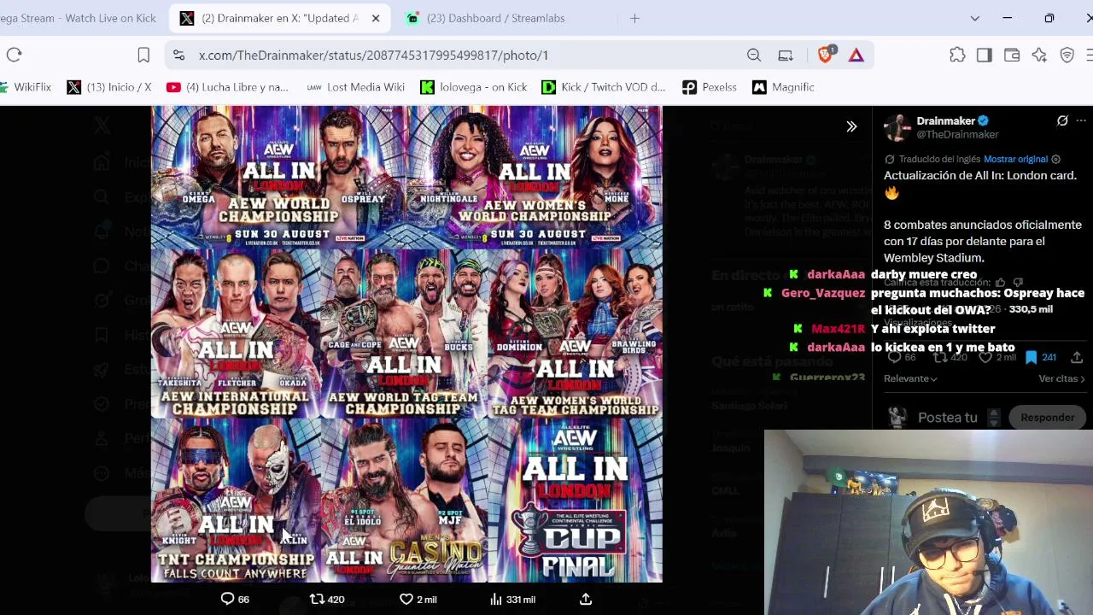The image size is (1093, 615).
Task: Click the All In London card image
Action: [x=406, y=343]
